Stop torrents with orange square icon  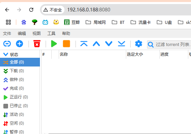coord(66,44)
